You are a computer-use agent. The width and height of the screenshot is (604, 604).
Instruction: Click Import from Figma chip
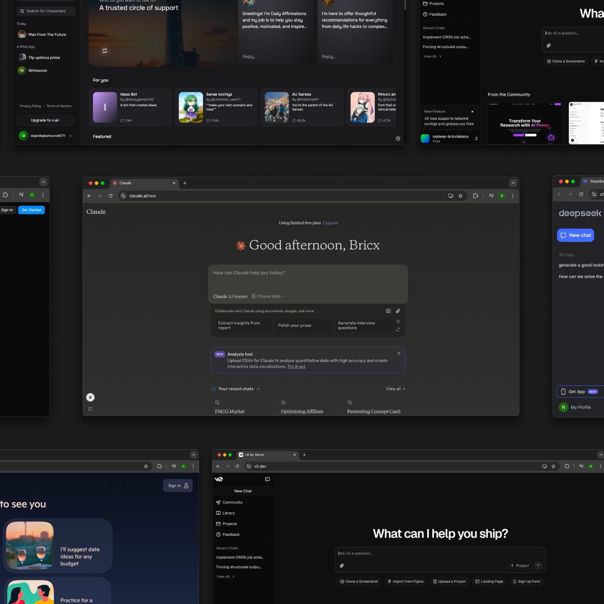point(405,581)
